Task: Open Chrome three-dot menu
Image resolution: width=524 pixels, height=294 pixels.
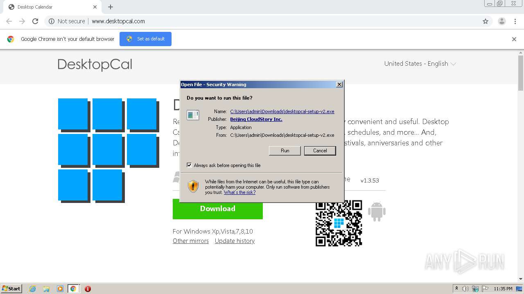Action: [x=515, y=21]
